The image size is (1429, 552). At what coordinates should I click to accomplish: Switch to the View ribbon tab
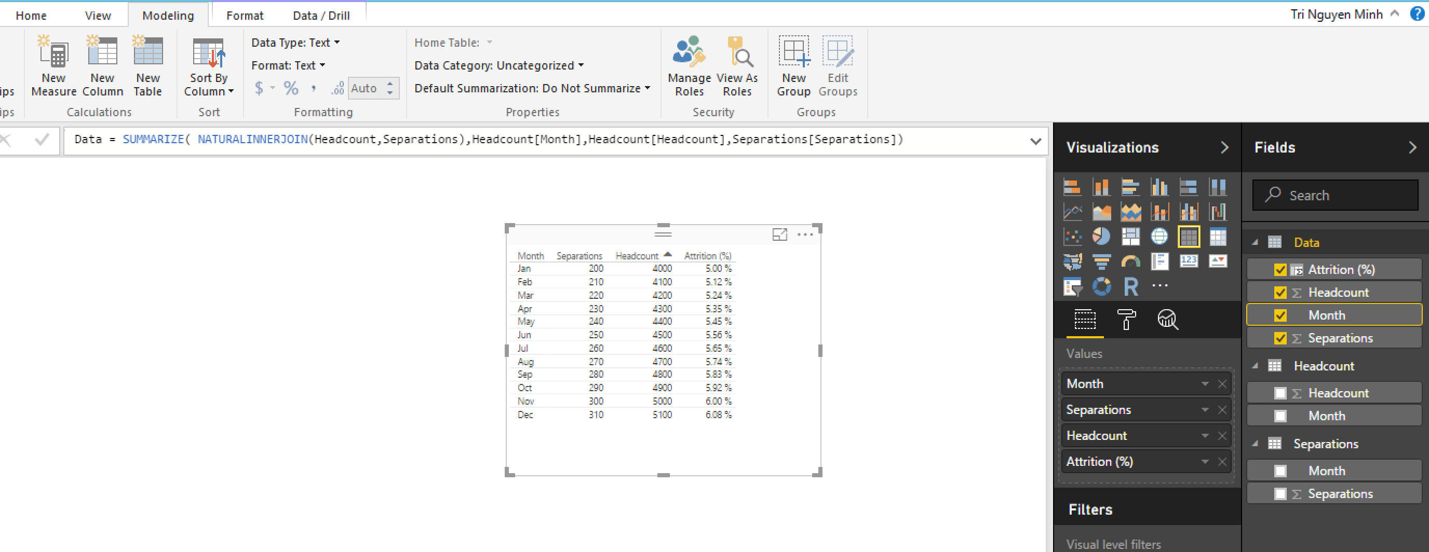click(x=98, y=16)
